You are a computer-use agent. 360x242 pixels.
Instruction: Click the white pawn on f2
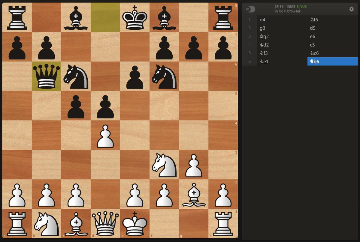point(164,194)
